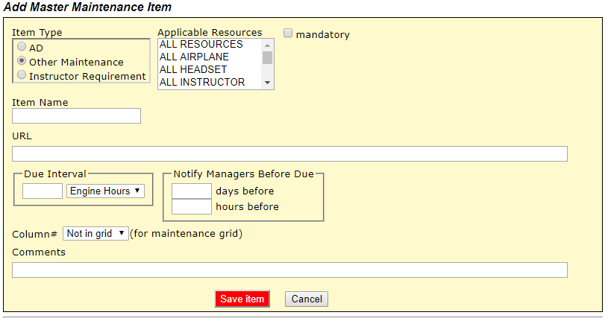Click the Cancel button

pyautogui.click(x=307, y=299)
